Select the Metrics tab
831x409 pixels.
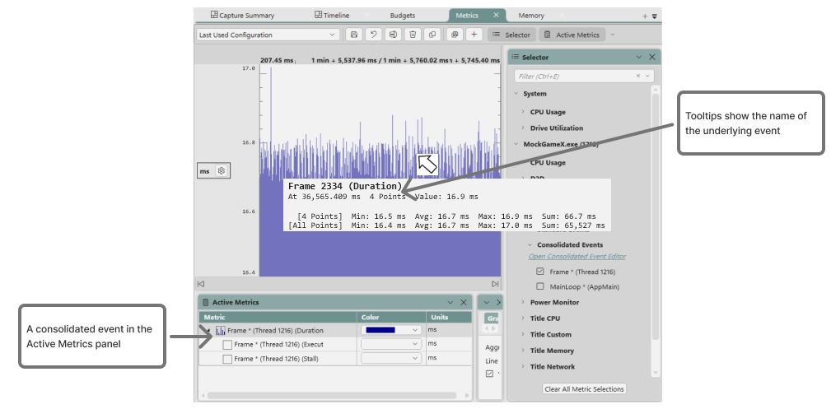[x=467, y=16]
